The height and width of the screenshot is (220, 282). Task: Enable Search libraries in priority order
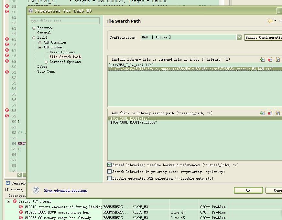(x=109, y=172)
